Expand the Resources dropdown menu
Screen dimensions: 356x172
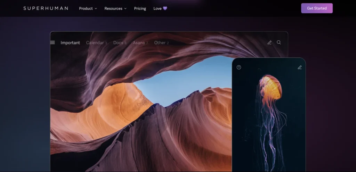(115, 8)
